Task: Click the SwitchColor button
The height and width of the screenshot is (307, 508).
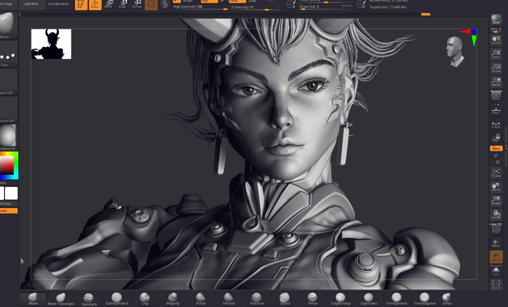Action: 8,204
